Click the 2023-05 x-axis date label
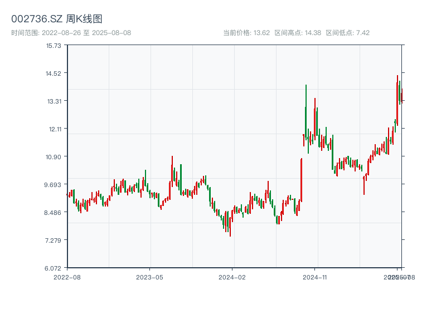 [x=149, y=277]
